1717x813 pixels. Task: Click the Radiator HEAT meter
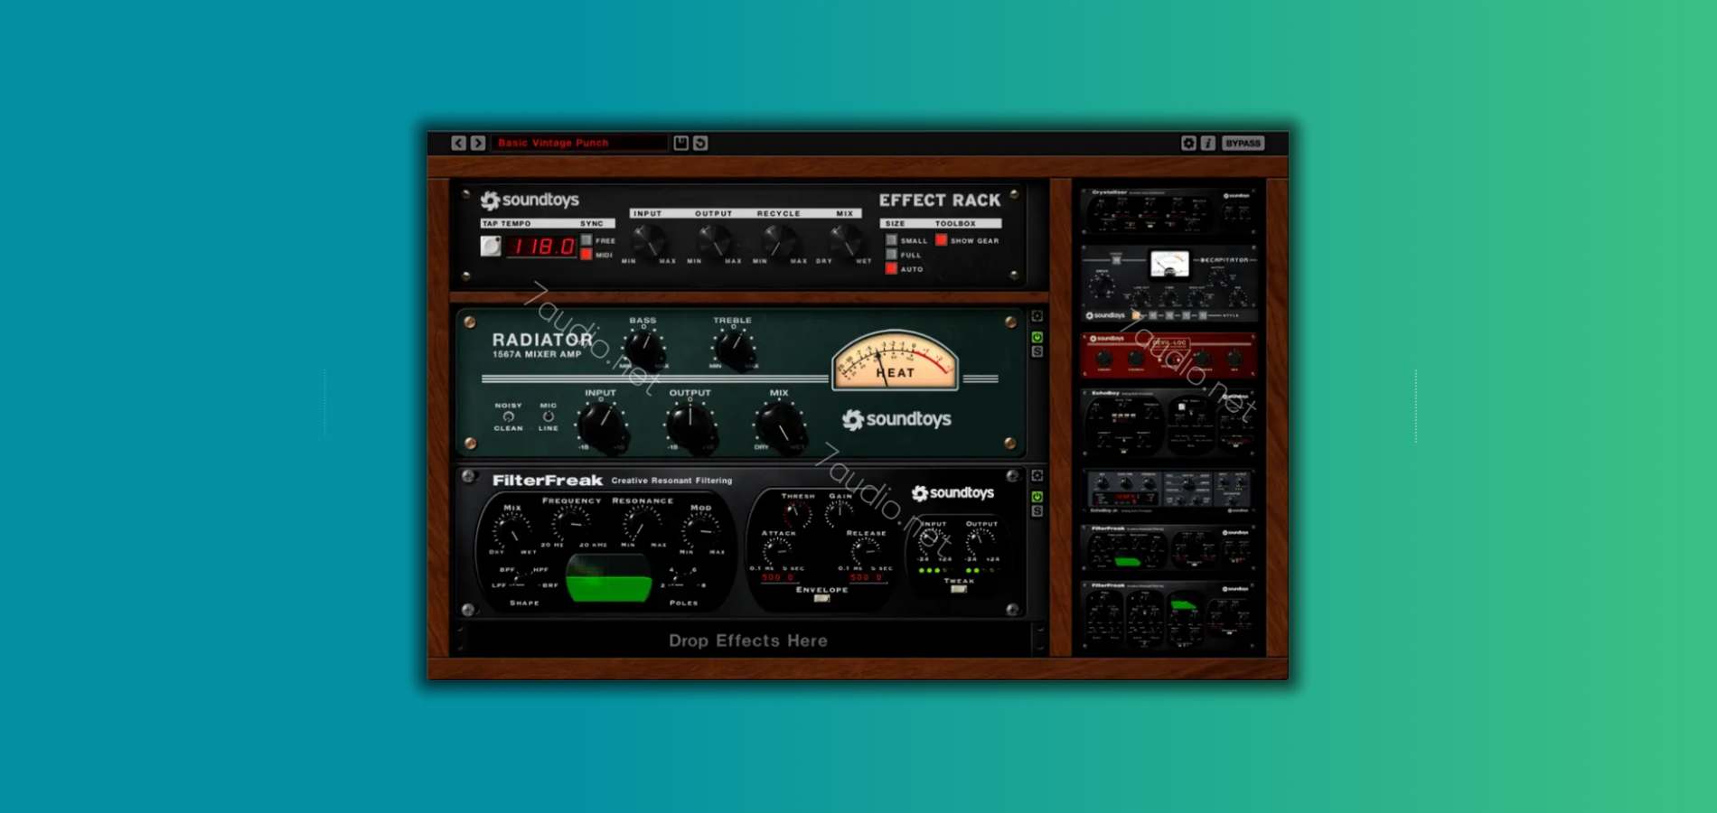pos(895,361)
